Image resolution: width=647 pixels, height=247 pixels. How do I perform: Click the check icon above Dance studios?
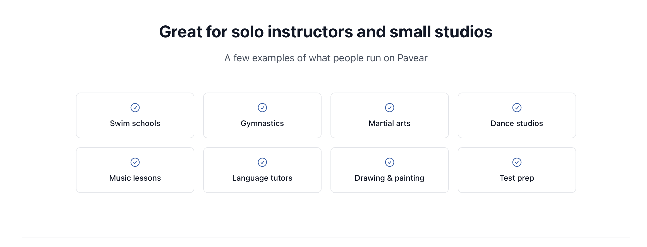pyautogui.click(x=517, y=108)
